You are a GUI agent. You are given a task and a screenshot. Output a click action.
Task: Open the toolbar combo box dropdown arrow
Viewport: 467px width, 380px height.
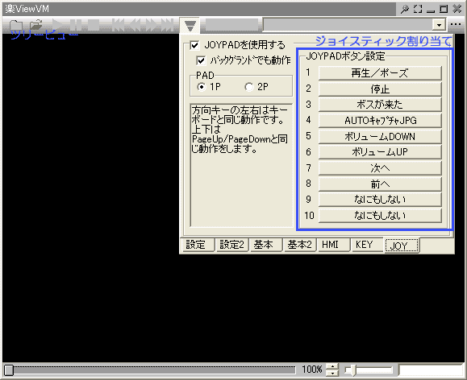[439, 25]
